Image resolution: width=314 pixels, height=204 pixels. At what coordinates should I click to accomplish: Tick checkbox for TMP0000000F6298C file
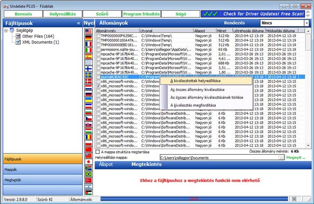click(98, 36)
